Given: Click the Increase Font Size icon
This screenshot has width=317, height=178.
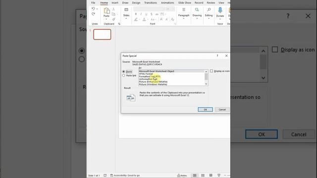Looking at the screenshot, I should point(161,19).
